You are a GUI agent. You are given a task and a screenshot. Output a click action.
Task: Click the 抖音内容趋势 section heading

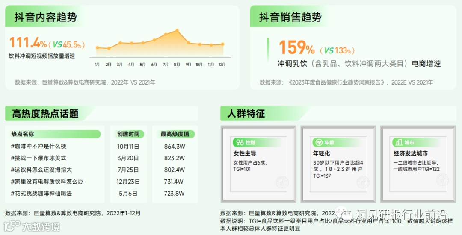pos(45,17)
